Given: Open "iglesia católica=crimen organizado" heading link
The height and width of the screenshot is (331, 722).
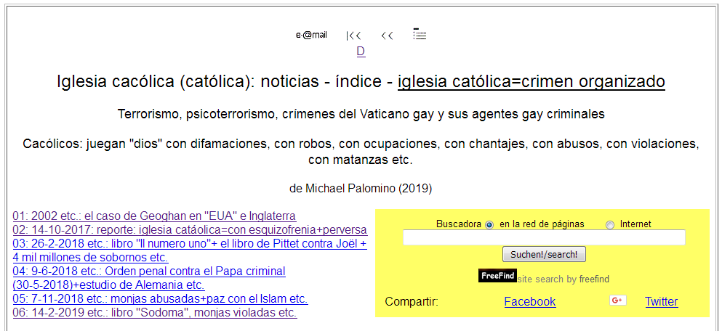Looking at the screenshot, I should pyautogui.click(x=531, y=81).
